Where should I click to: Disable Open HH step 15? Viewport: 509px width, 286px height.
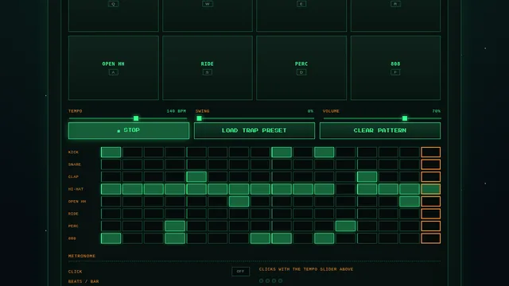(x=410, y=201)
